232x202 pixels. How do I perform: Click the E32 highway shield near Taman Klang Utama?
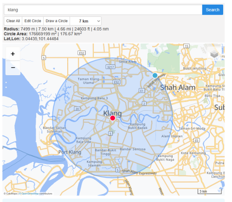(x=116, y=82)
